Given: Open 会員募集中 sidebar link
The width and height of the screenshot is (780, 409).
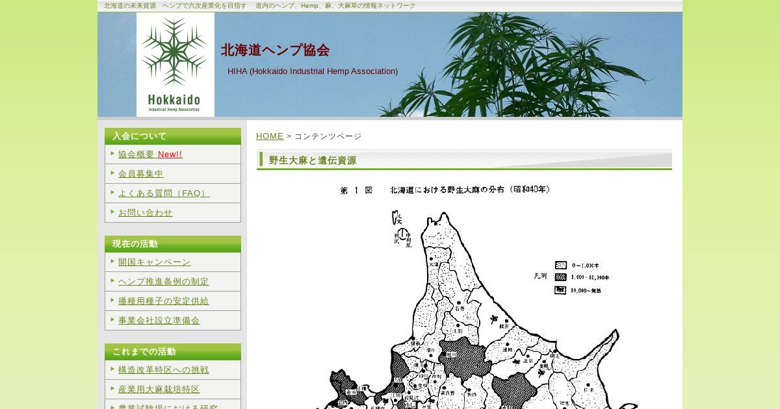Looking at the screenshot, I should [141, 174].
